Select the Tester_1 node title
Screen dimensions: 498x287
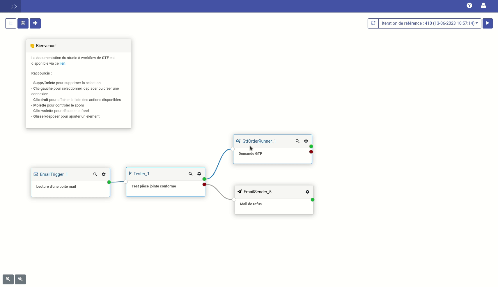(x=141, y=174)
